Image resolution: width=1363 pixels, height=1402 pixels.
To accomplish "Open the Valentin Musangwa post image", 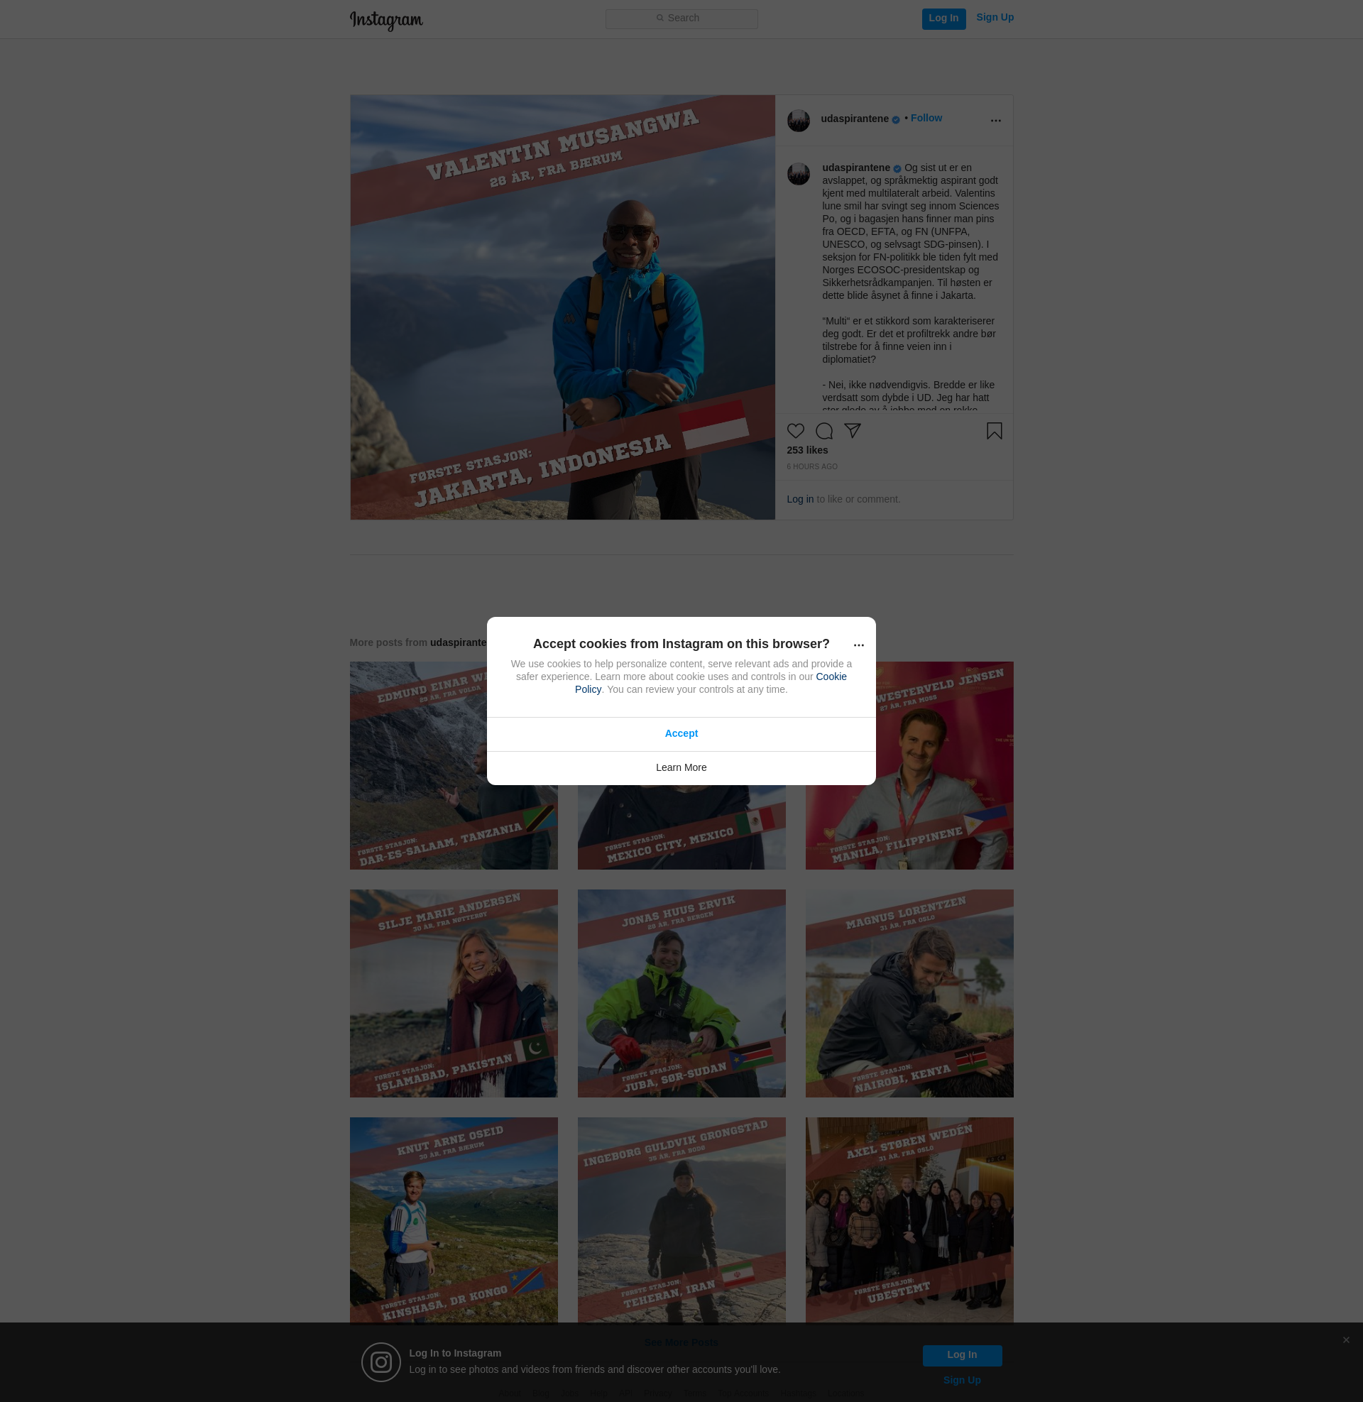I will click(x=562, y=307).
